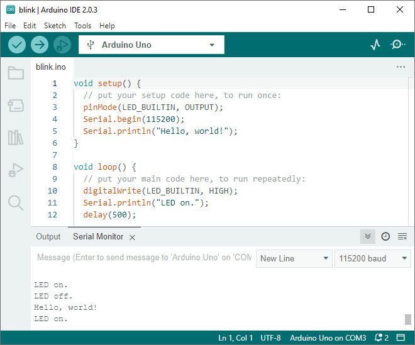The height and width of the screenshot is (345, 415).
Task: Click the delay(500) code line
Action: coord(109,214)
